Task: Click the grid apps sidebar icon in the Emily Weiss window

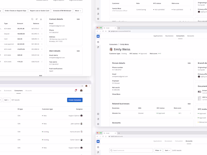Action: tap(98, 114)
